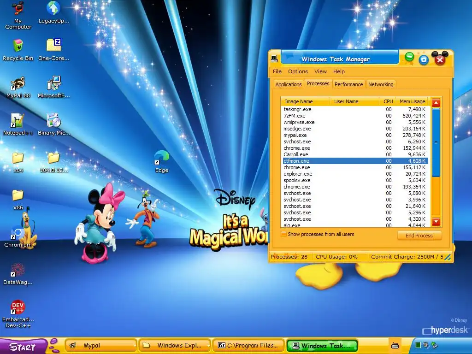Click the green CPU meter tray icon
Image resolution: width=472 pixels, height=354 pixels.
pos(418,345)
